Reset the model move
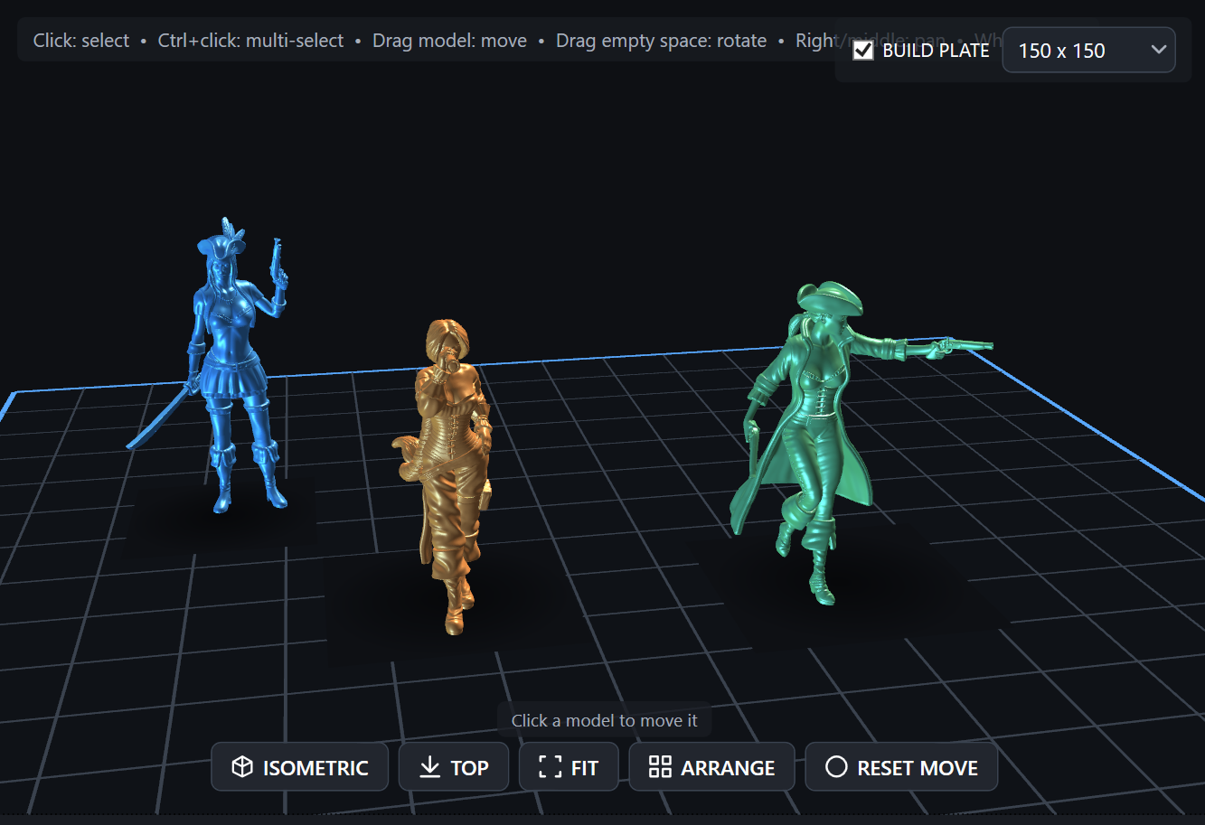The width and height of the screenshot is (1205, 825). tap(901, 767)
